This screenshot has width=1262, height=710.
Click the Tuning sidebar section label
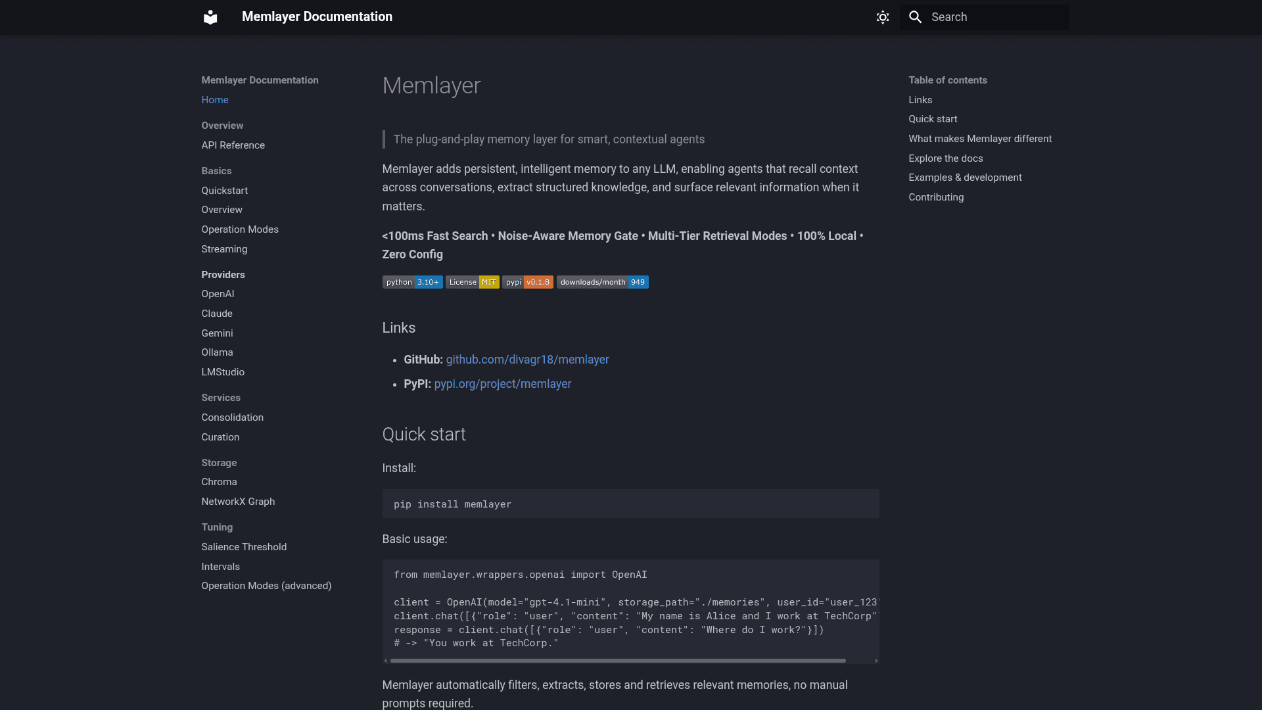coord(217,527)
